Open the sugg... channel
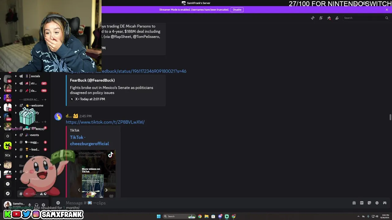392x220 pixels. tap(32, 142)
